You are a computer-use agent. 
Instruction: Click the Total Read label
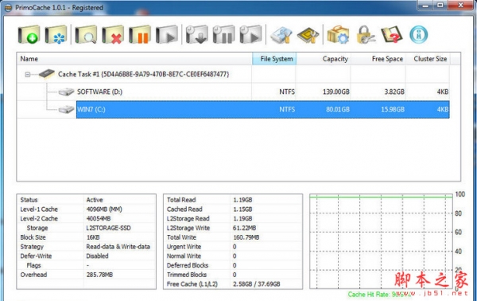pyautogui.click(x=181, y=200)
